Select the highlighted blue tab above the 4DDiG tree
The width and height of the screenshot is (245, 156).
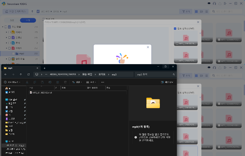coord(28,20)
